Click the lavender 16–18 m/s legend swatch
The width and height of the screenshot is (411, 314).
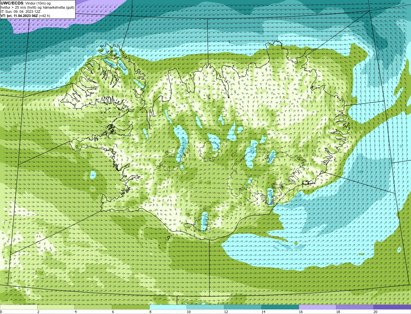318,307
